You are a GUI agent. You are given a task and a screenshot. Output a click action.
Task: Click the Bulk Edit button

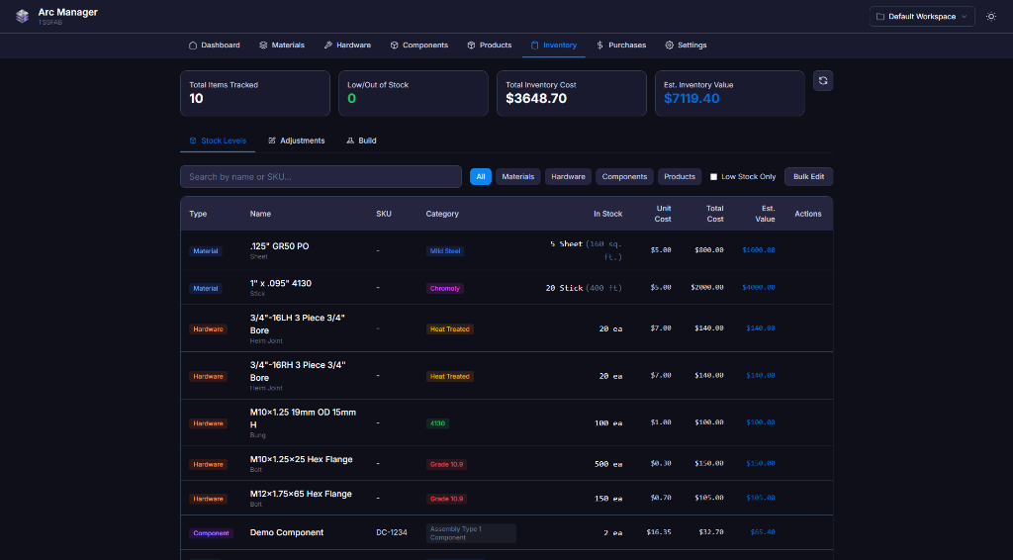pyautogui.click(x=808, y=177)
